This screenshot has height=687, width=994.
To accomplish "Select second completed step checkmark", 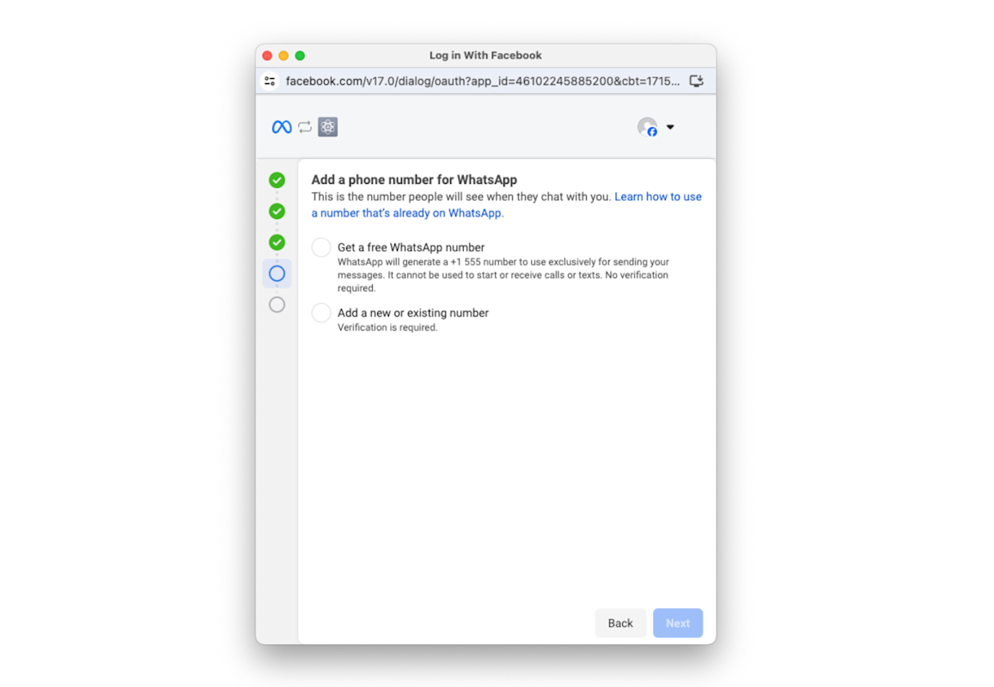I will click(277, 211).
